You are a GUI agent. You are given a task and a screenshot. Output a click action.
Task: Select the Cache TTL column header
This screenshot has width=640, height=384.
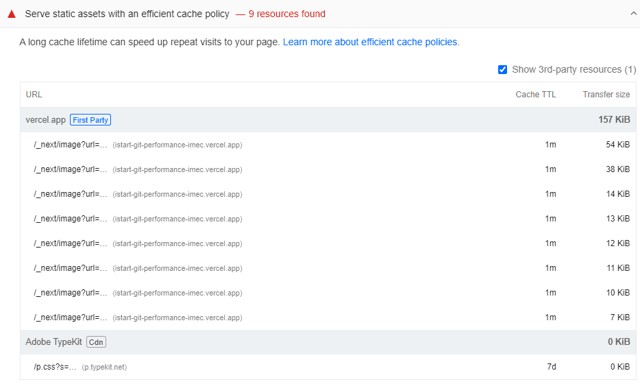coord(536,95)
